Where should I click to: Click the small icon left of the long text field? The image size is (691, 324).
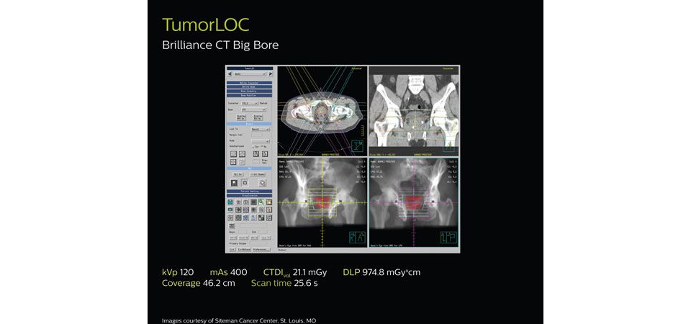[232, 225]
